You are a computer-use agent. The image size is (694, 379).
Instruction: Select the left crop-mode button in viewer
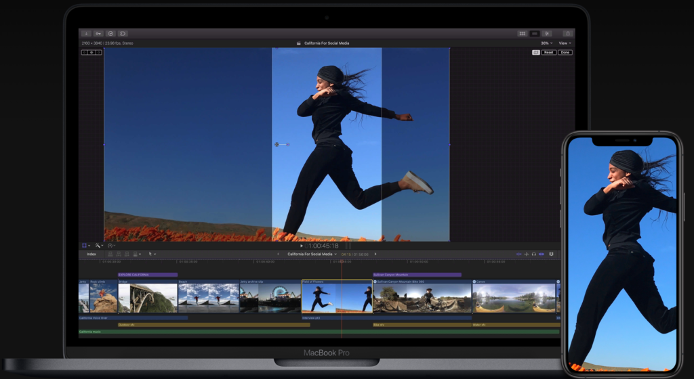(85, 53)
